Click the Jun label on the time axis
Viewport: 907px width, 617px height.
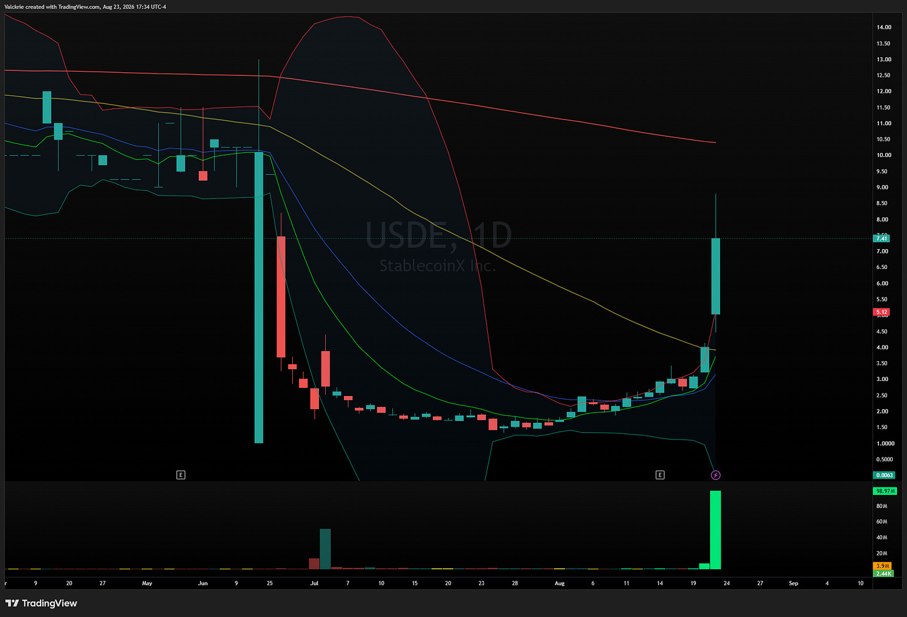coord(202,583)
